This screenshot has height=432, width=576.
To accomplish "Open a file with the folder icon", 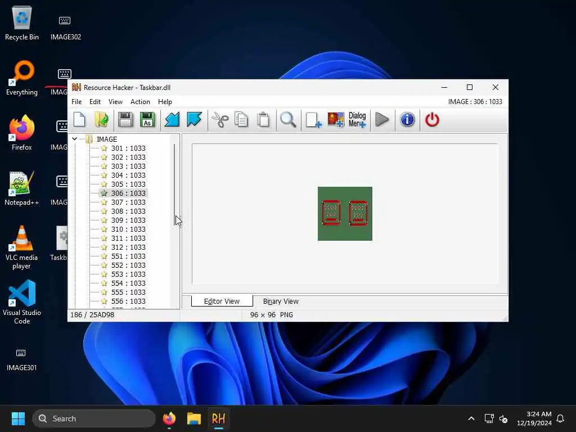I will 101,120.
